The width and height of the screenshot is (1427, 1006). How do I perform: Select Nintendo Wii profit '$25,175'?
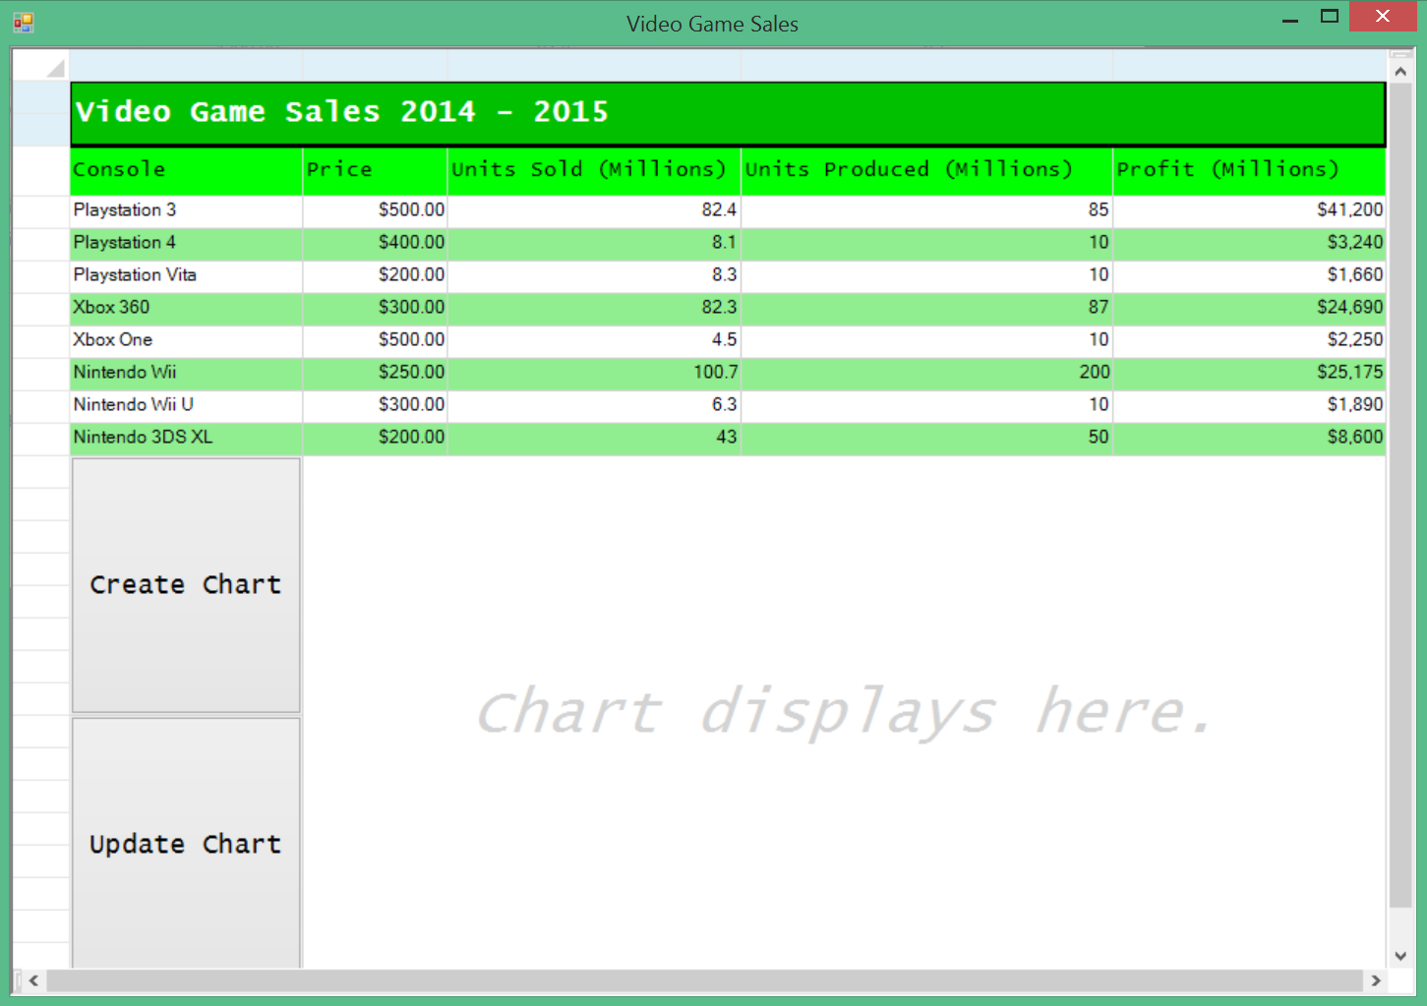(1249, 373)
